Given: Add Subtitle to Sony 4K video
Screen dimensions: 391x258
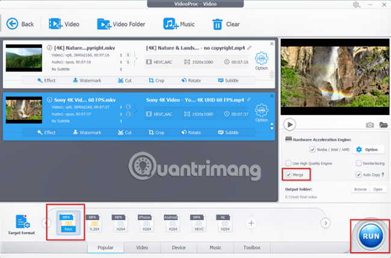Looking at the screenshot, I should pyautogui.click(x=229, y=132).
